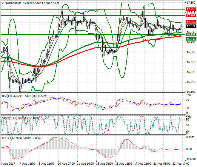Screen dimensions: 197x167
Task: Select the 17 Aug 21:00 time axis label
Action: (x=143, y=164)
